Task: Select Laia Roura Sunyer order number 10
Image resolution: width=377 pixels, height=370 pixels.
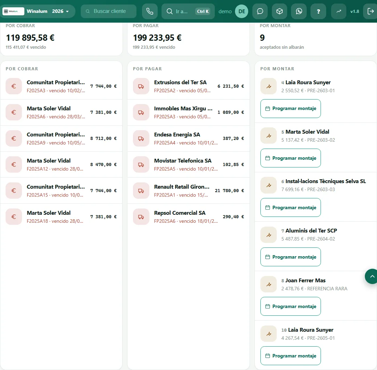Action: point(307,330)
